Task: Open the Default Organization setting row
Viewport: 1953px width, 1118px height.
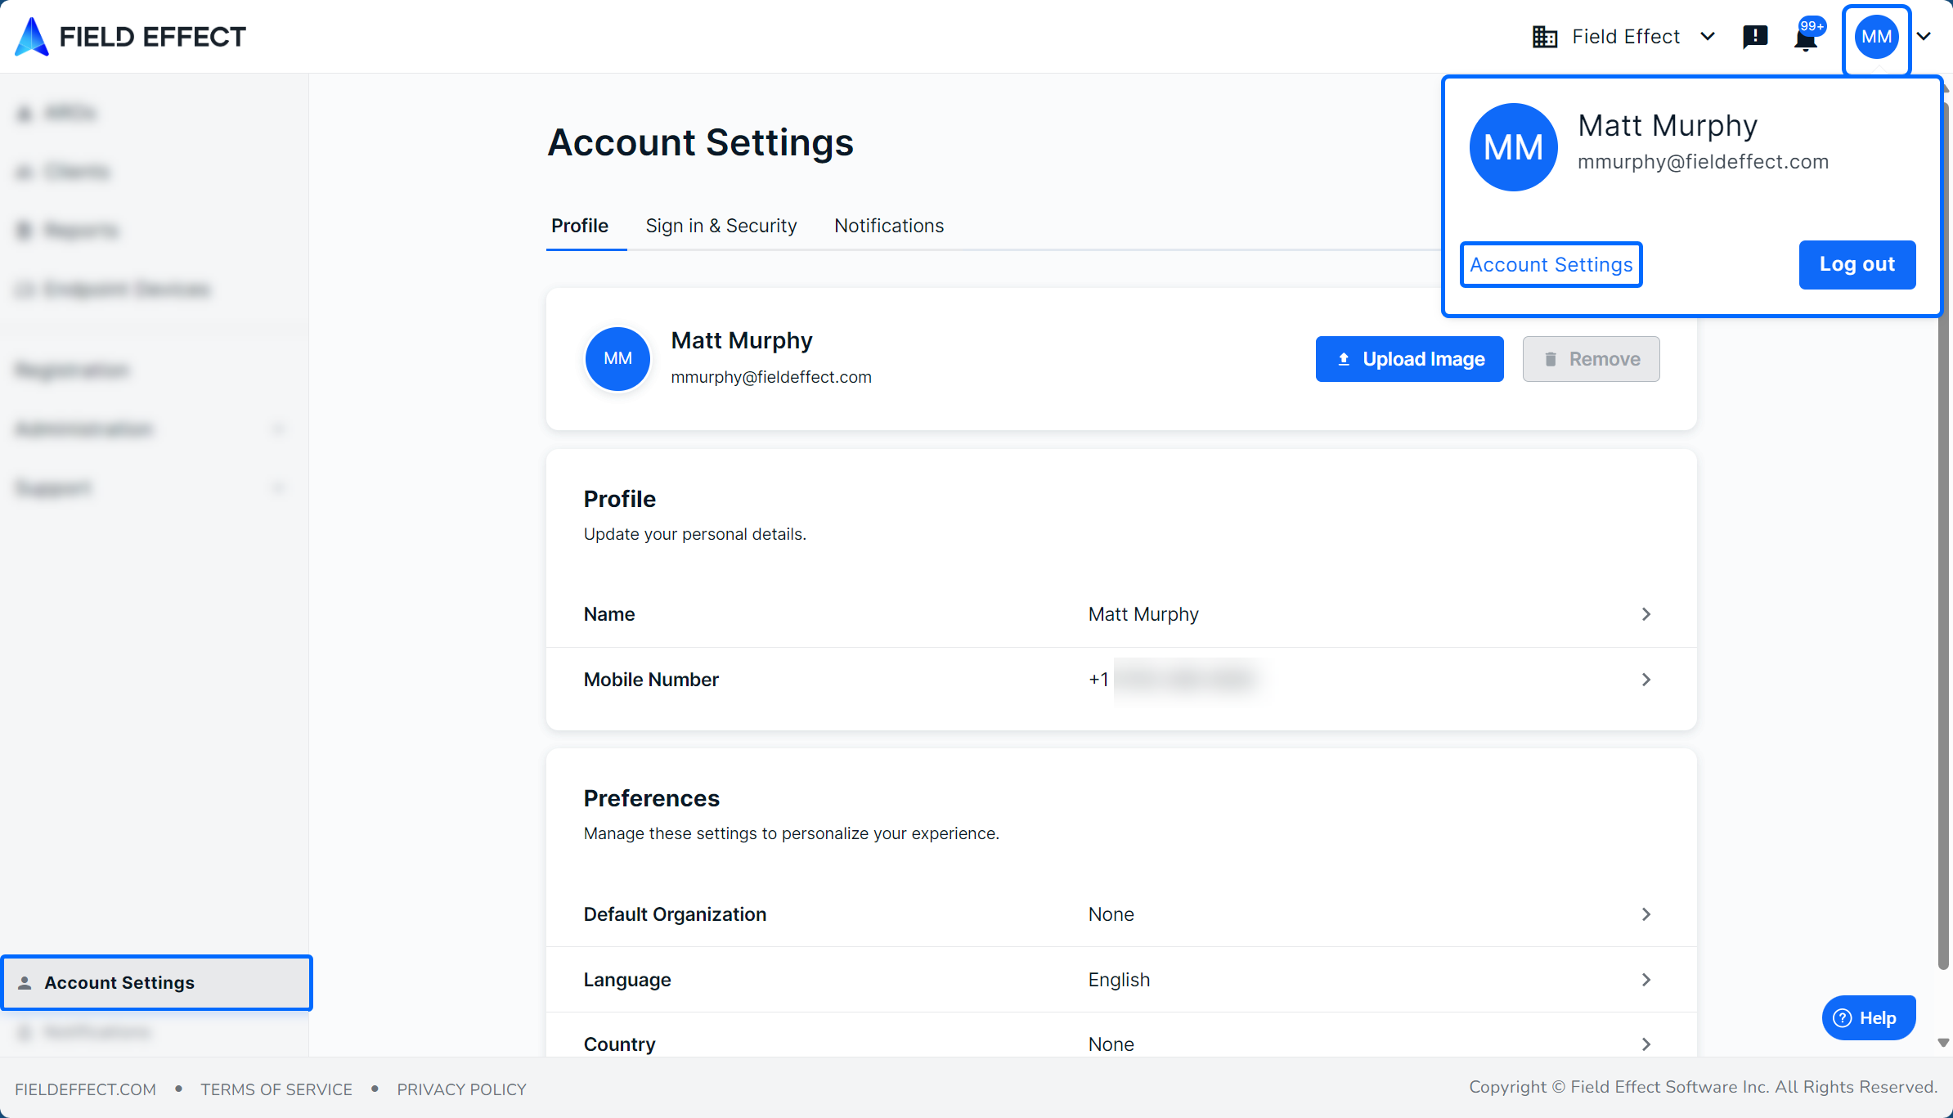Action: click(x=1646, y=914)
